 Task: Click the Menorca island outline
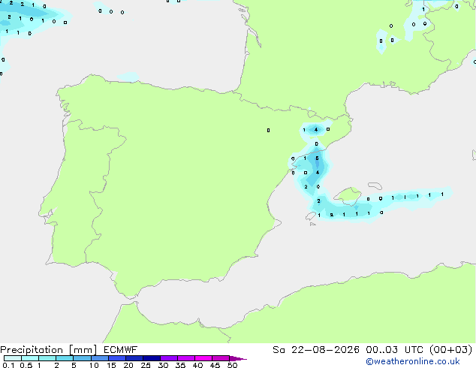coord(375,186)
